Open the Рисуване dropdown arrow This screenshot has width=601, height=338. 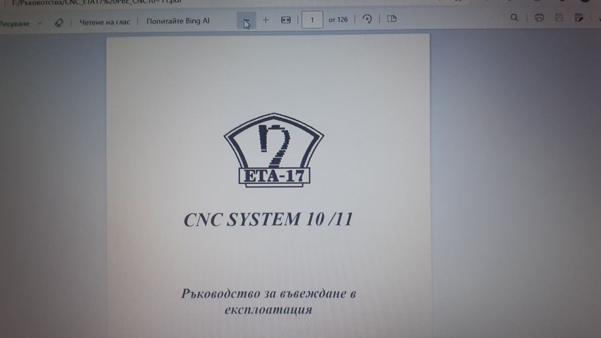tap(40, 23)
